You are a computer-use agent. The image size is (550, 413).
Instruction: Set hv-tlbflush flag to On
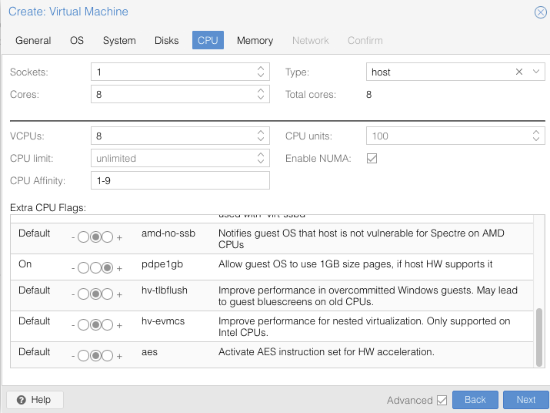pos(108,294)
